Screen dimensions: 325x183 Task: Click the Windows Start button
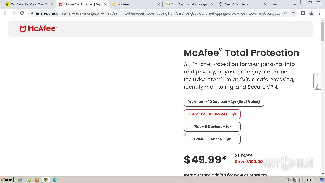tap(7, 180)
